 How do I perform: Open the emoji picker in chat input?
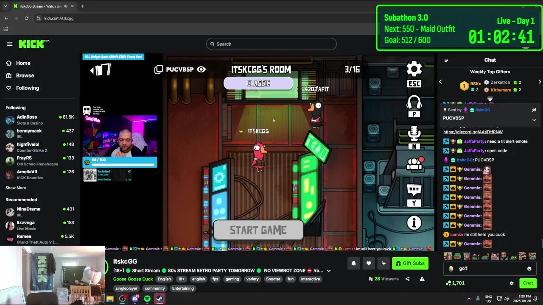[529, 269]
